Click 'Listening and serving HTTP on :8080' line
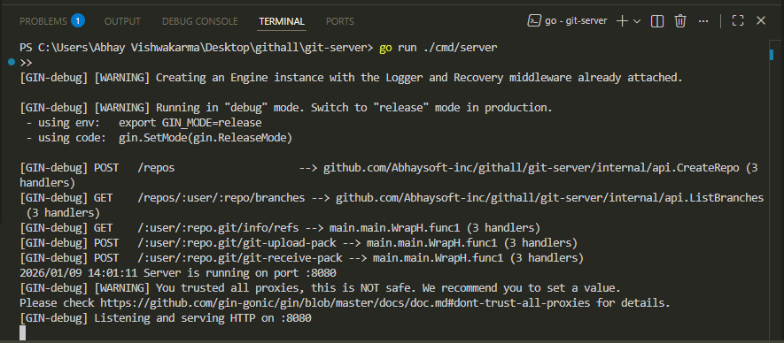Image resolution: width=784 pixels, height=343 pixels. [x=166, y=318]
